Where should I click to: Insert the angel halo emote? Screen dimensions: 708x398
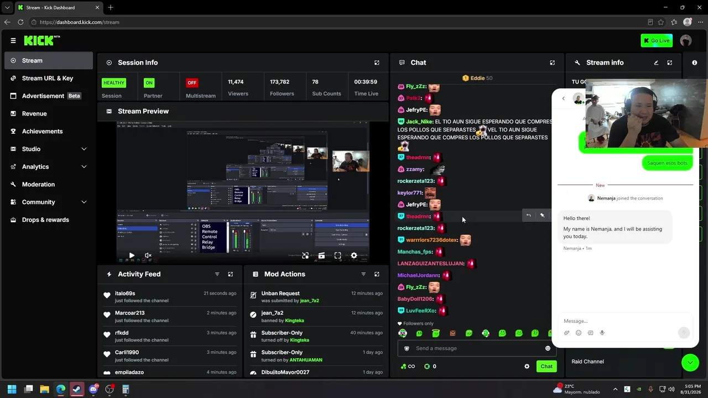pyautogui.click(x=436, y=333)
